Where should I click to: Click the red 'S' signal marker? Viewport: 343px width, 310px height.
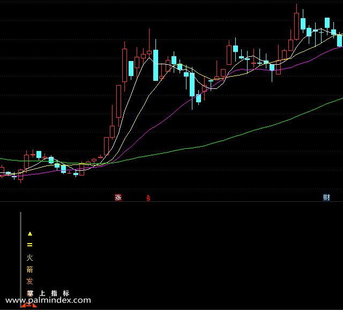148,198
